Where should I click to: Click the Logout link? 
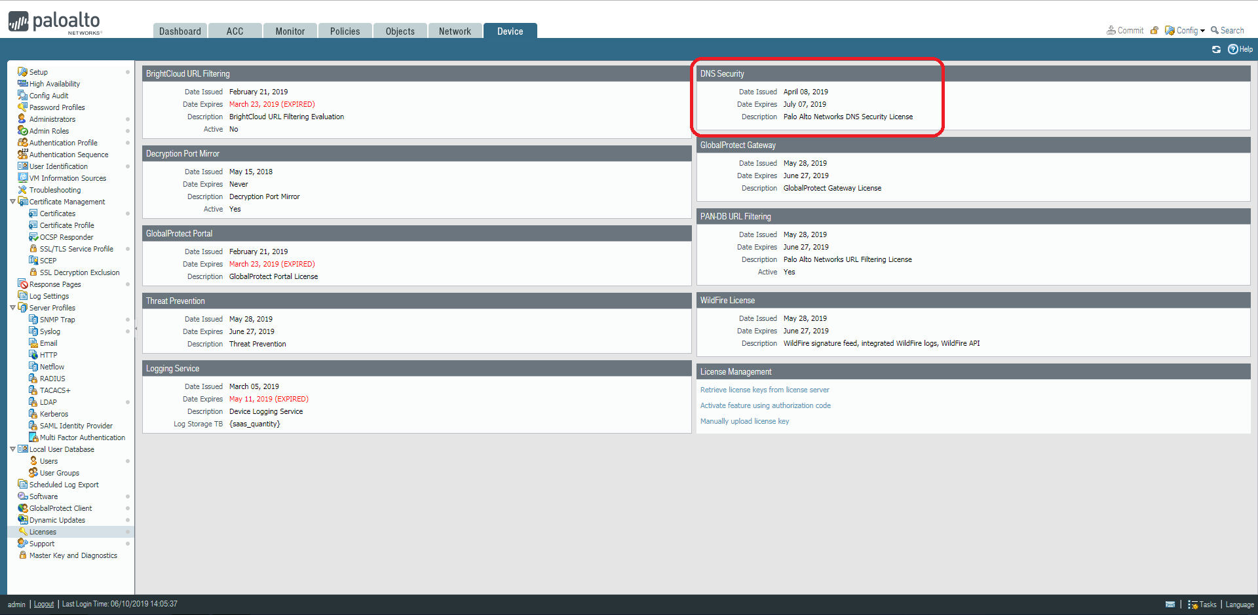(44, 604)
